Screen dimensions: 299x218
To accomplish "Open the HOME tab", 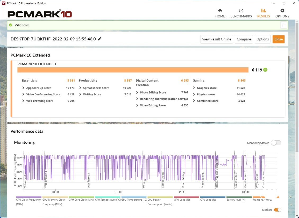I will (x=220, y=13).
